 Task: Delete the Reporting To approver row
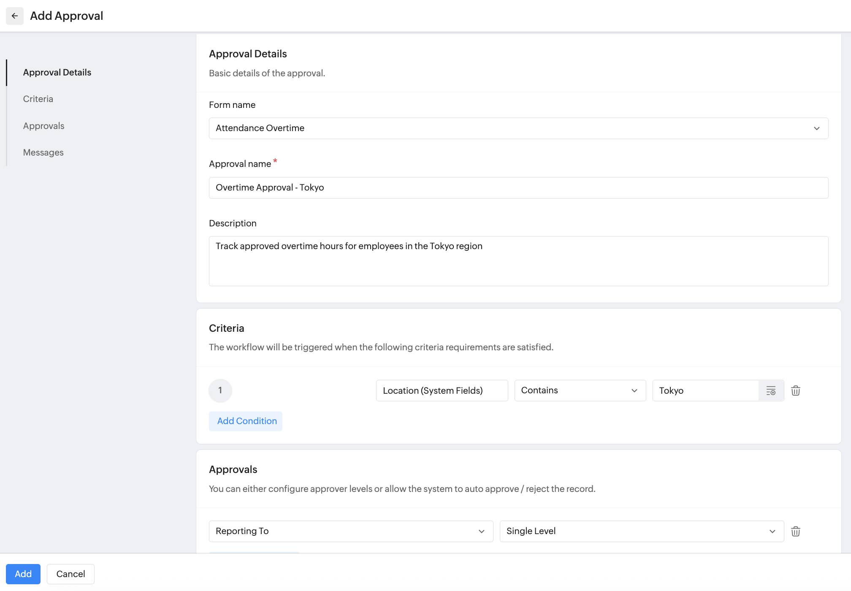795,532
